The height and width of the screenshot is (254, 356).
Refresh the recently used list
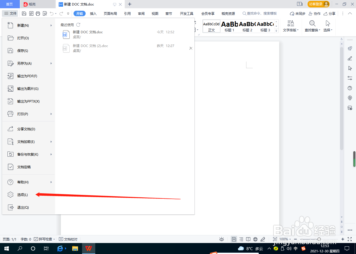[78, 25]
